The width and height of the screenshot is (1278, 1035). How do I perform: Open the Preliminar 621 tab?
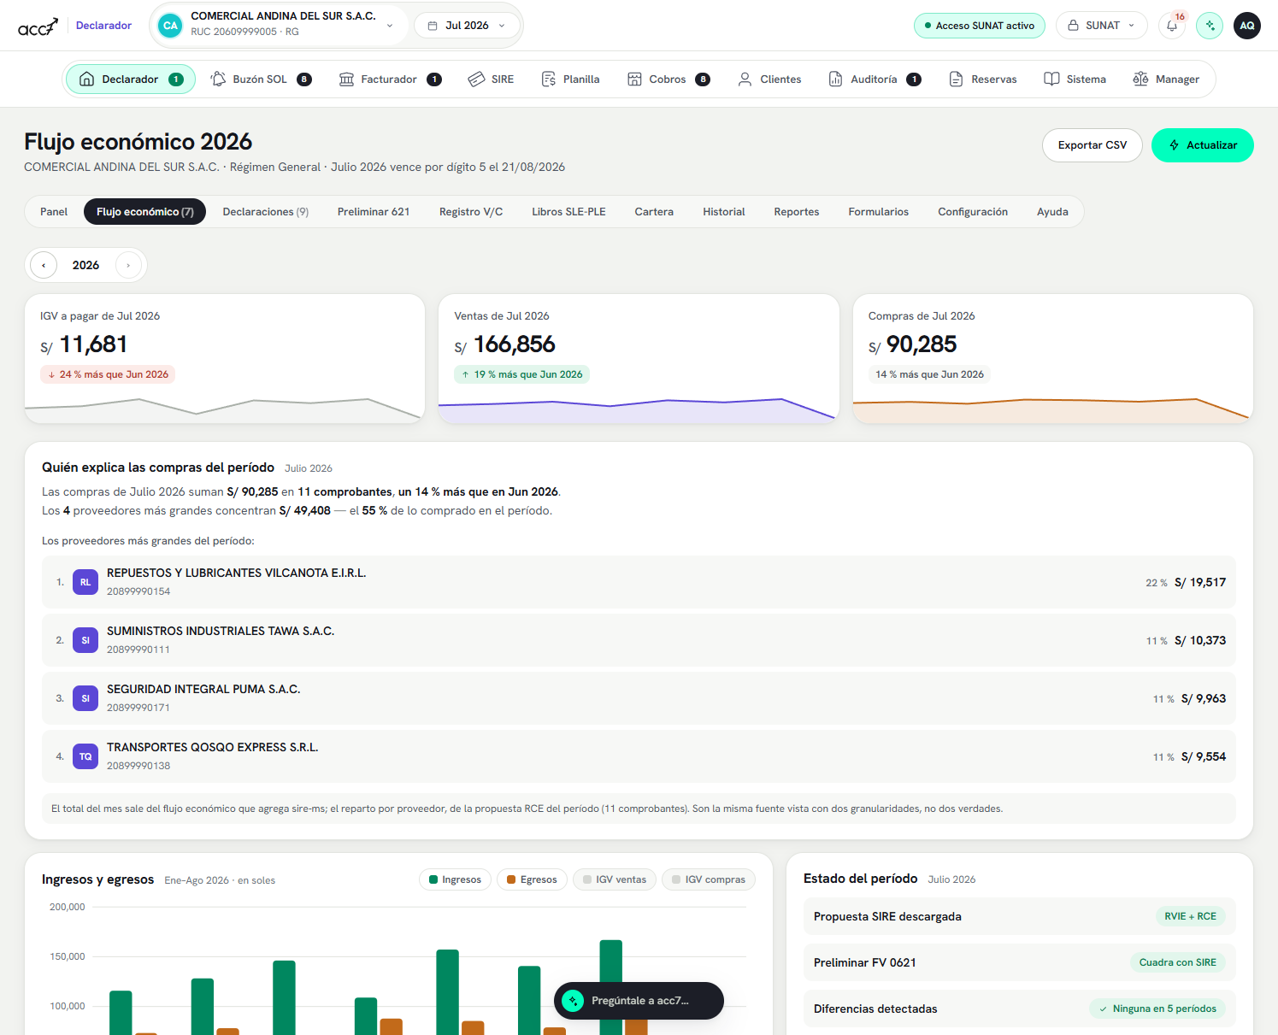click(374, 212)
